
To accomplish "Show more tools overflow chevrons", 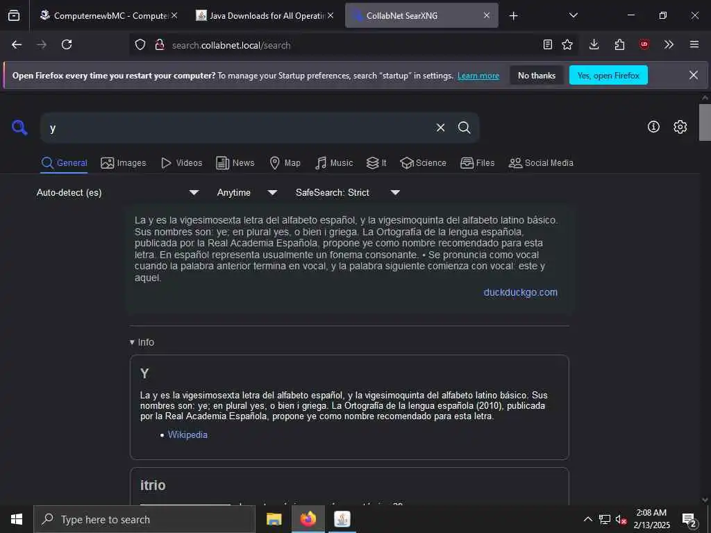I will point(669,44).
